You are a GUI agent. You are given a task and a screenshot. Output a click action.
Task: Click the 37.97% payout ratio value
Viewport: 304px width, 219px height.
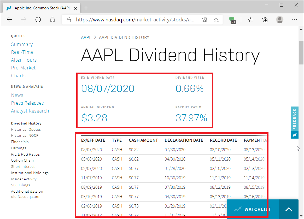(191, 118)
